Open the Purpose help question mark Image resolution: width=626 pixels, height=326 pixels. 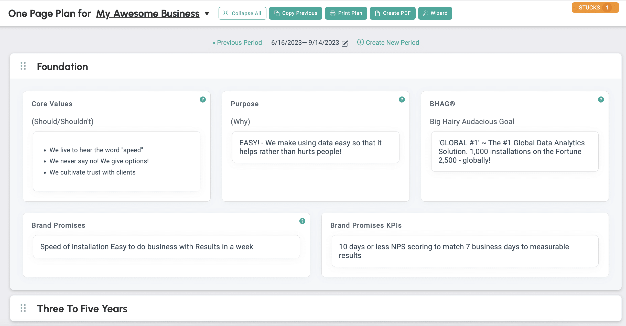[402, 100]
